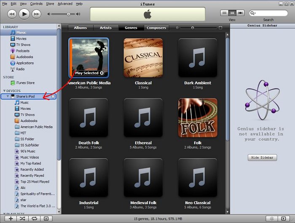Toggle shuffle mode
Image resolution: width=295 pixels, height=223 pixels.
tap(22, 218)
